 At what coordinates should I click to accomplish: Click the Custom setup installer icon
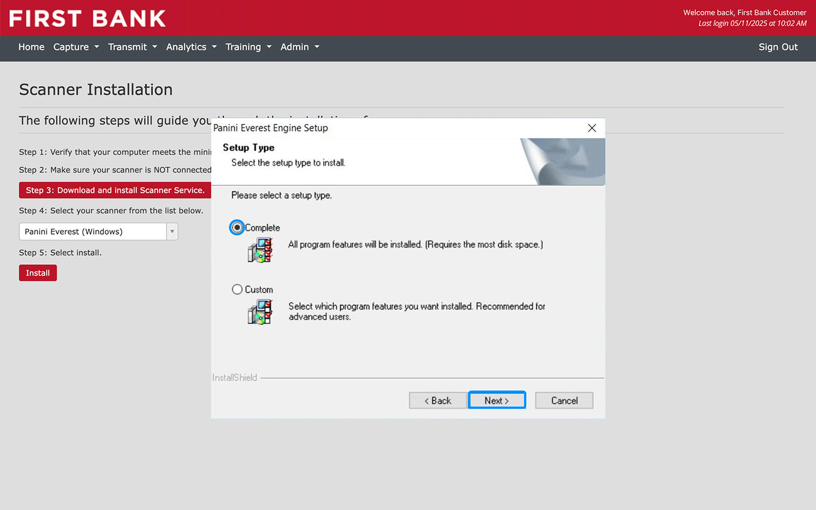[x=260, y=312]
